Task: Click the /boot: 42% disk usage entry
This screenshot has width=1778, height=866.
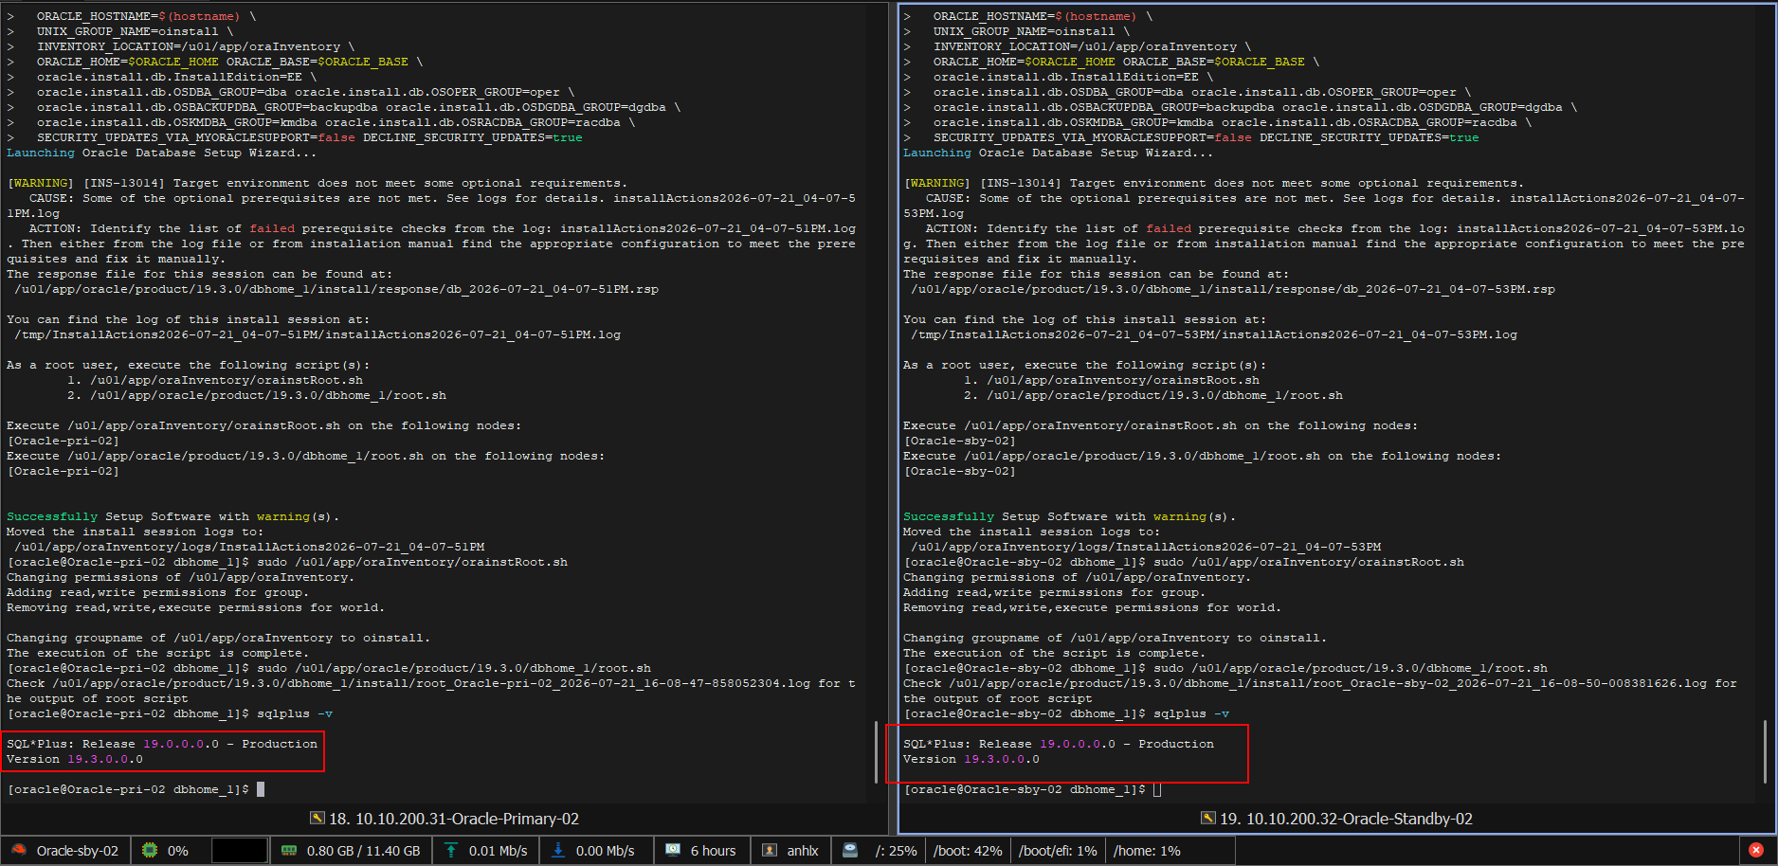Action: (x=968, y=851)
